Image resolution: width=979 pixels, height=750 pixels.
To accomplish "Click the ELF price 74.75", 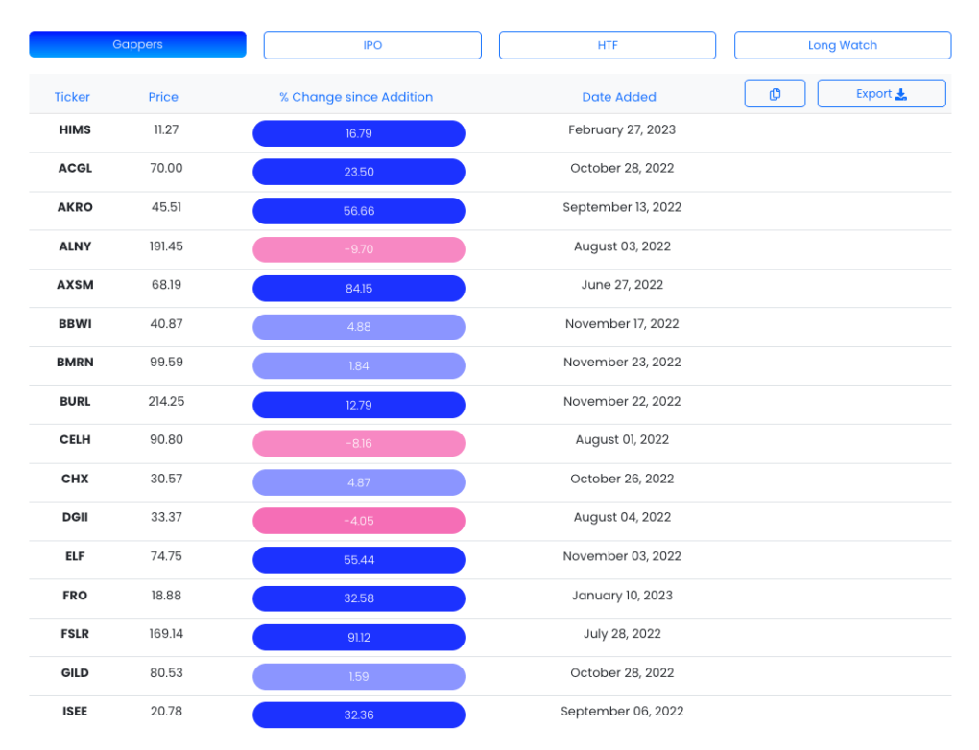I will coord(166,556).
